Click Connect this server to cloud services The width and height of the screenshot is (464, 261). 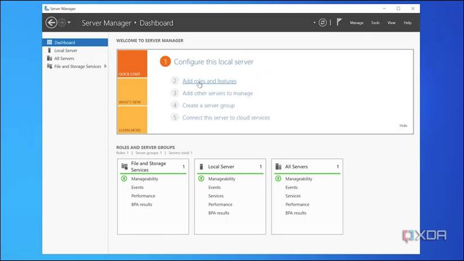coord(226,117)
